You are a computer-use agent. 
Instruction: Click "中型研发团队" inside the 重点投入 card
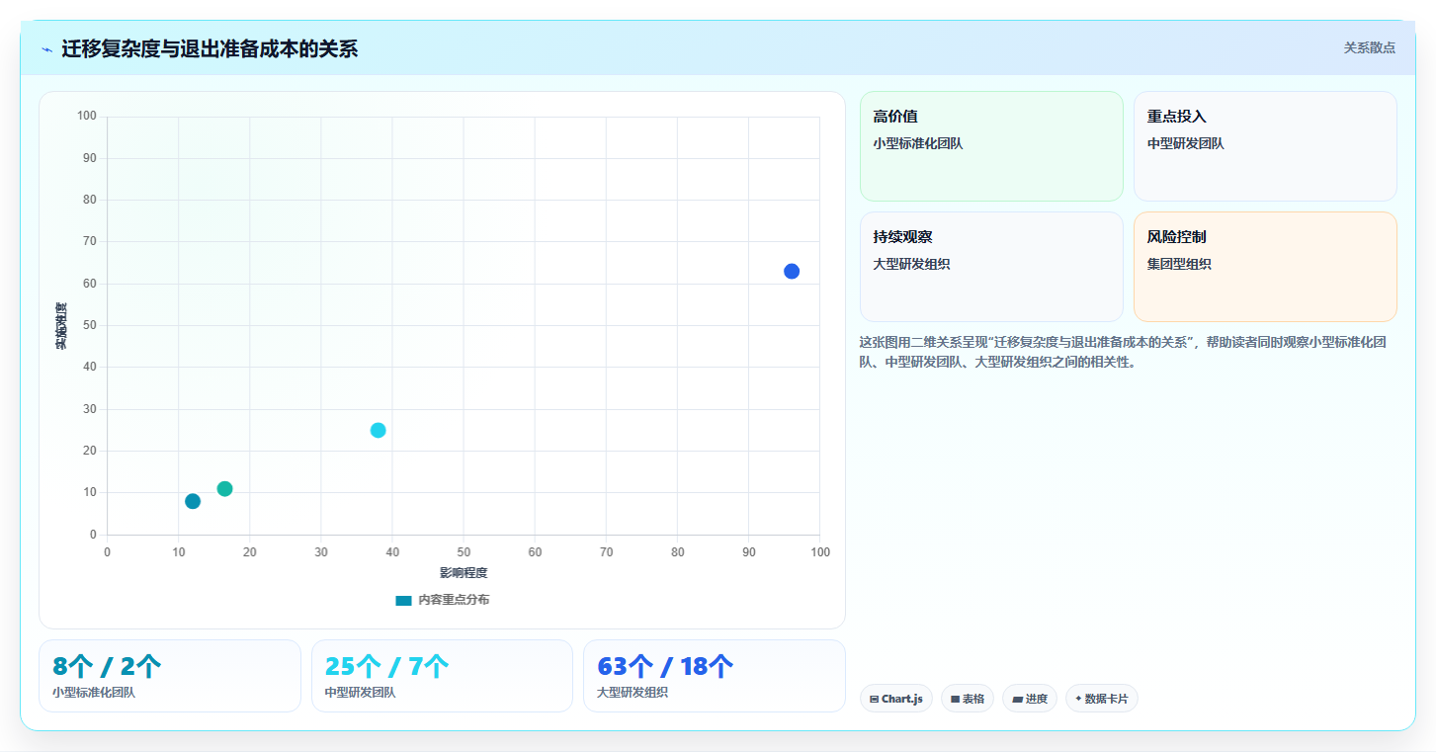click(1186, 143)
